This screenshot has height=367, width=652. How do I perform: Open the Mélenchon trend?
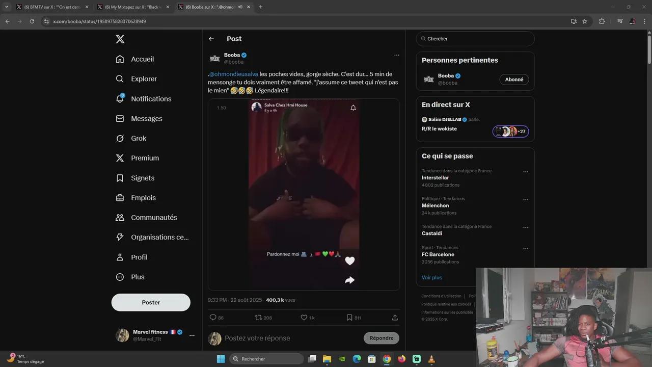[x=435, y=206]
